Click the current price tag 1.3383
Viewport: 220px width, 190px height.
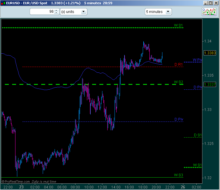pos(210,53)
